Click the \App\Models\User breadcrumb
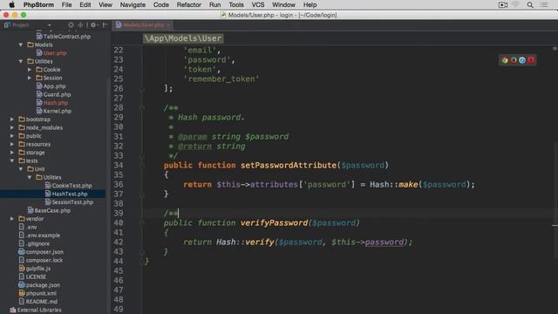Screen dimensions: 558x314 point(183,38)
